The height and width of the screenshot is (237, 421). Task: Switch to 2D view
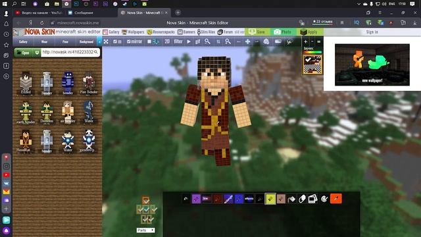point(167,41)
